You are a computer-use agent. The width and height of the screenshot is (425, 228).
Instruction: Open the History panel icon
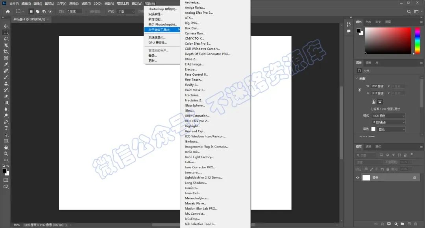(349, 25)
